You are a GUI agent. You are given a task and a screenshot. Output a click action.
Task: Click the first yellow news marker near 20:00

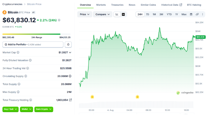pos(92,97)
